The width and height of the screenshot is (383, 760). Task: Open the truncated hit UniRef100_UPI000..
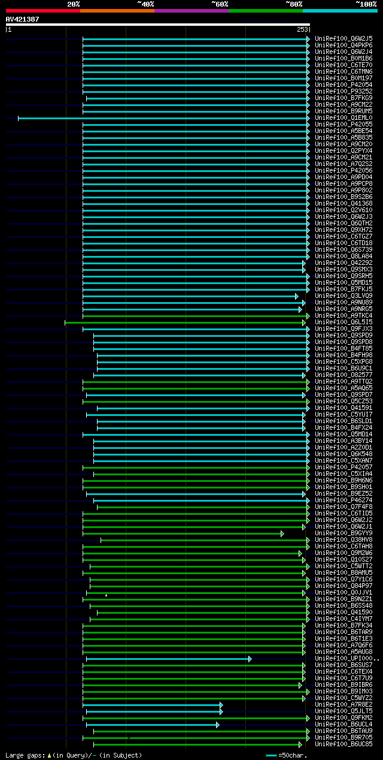347,658
